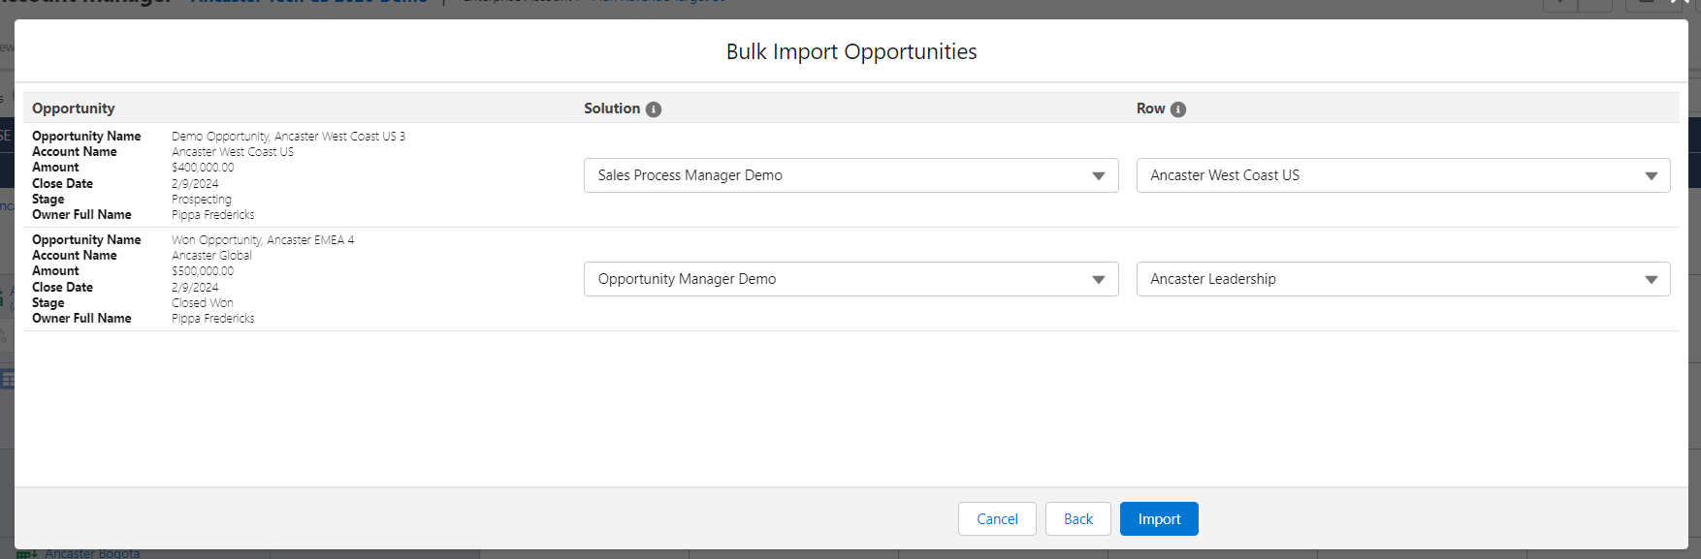Click the info icon beside Solution header
Viewport: 1701px width, 559px height.
point(654,109)
